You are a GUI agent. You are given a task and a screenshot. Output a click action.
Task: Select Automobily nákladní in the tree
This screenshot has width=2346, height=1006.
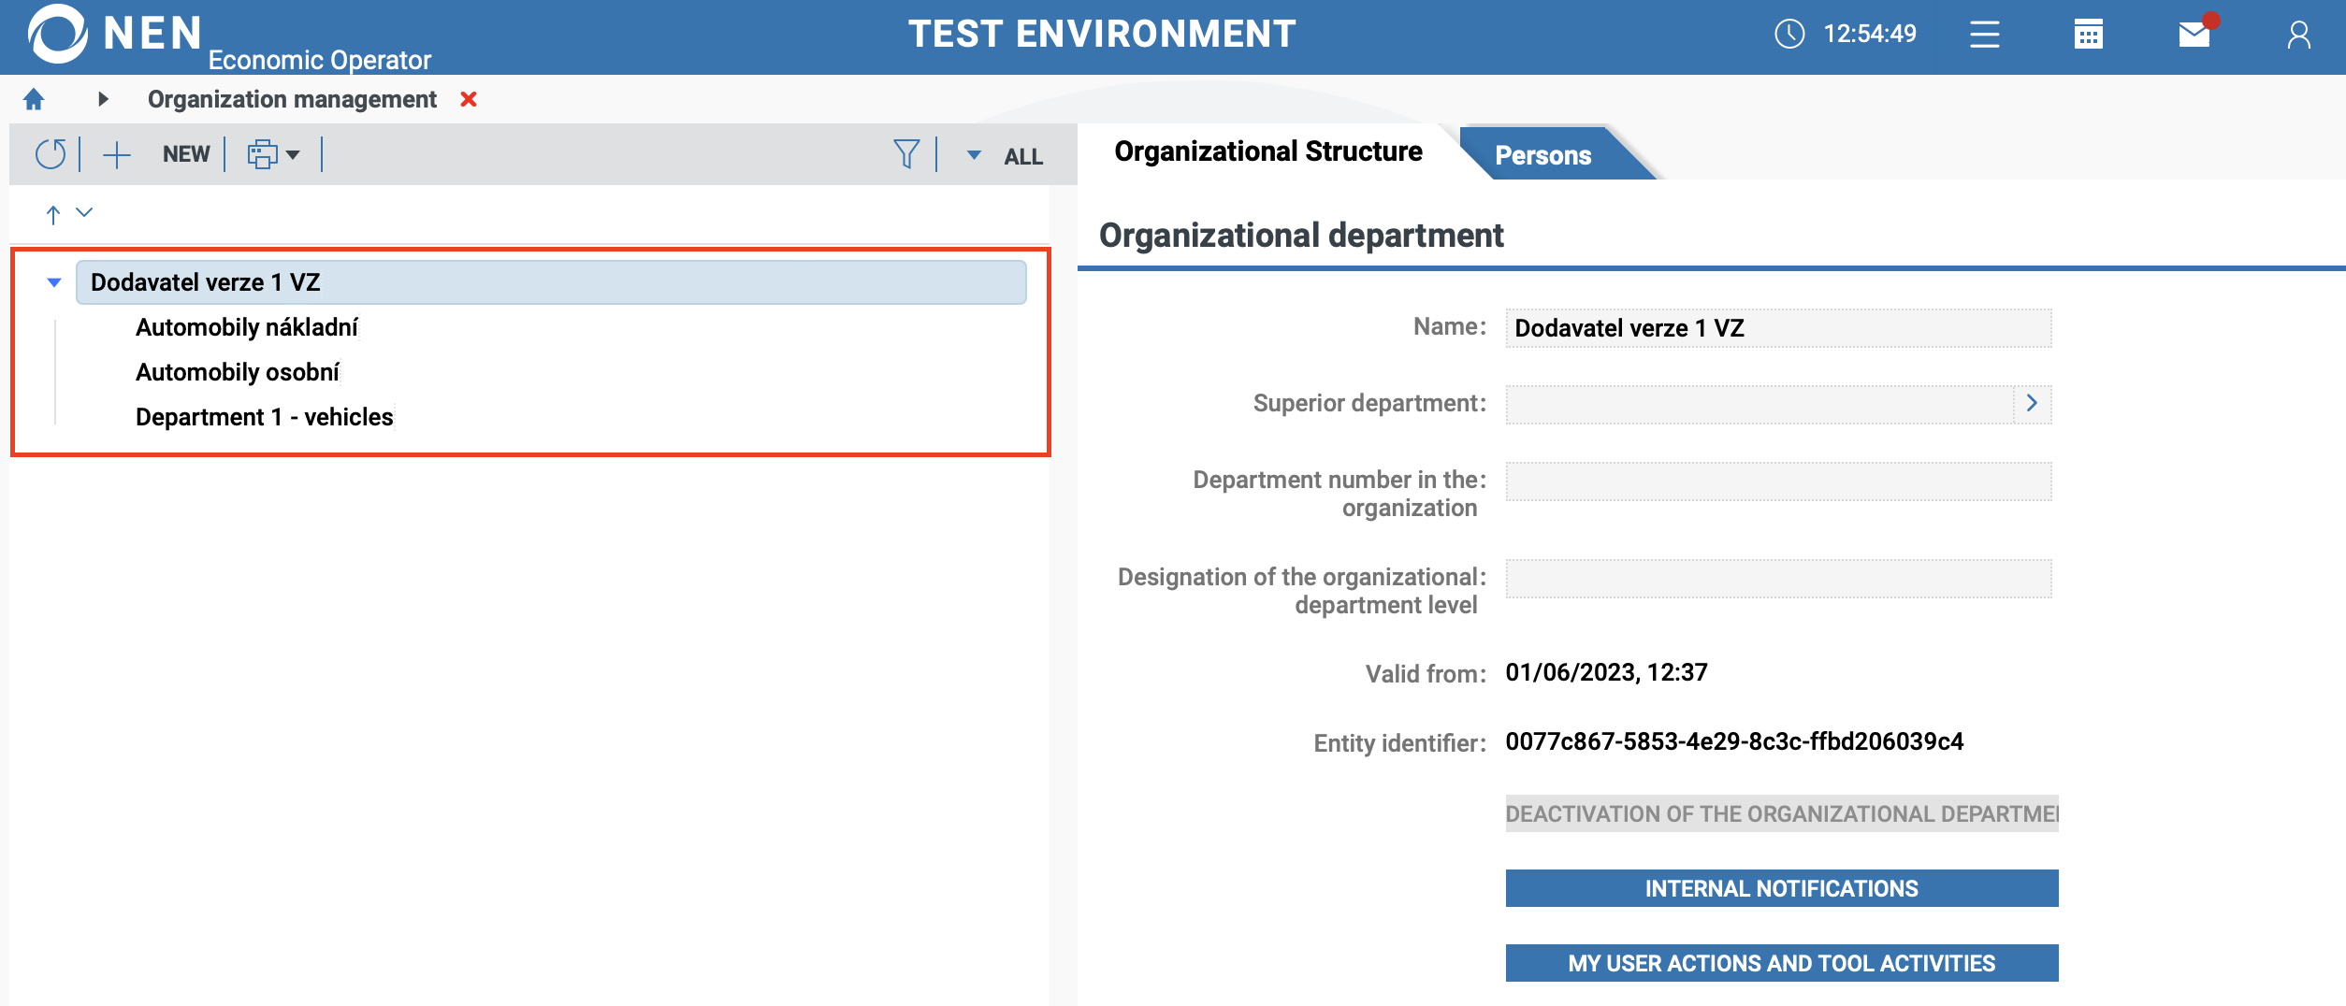tap(246, 327)
